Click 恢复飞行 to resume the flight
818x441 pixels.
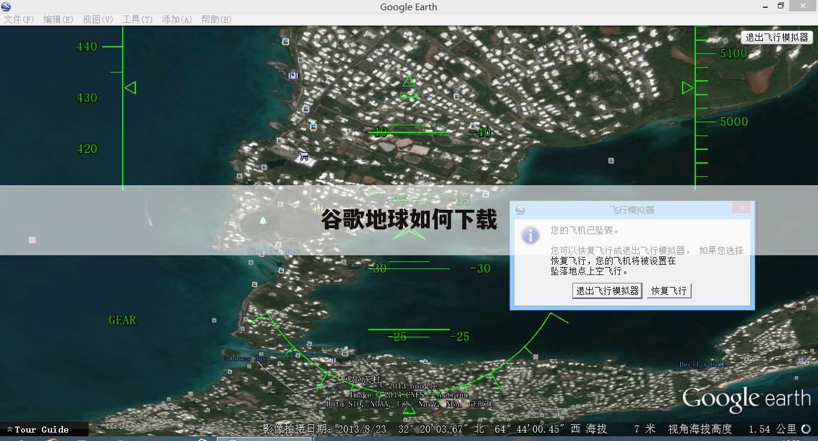point(669,291)
